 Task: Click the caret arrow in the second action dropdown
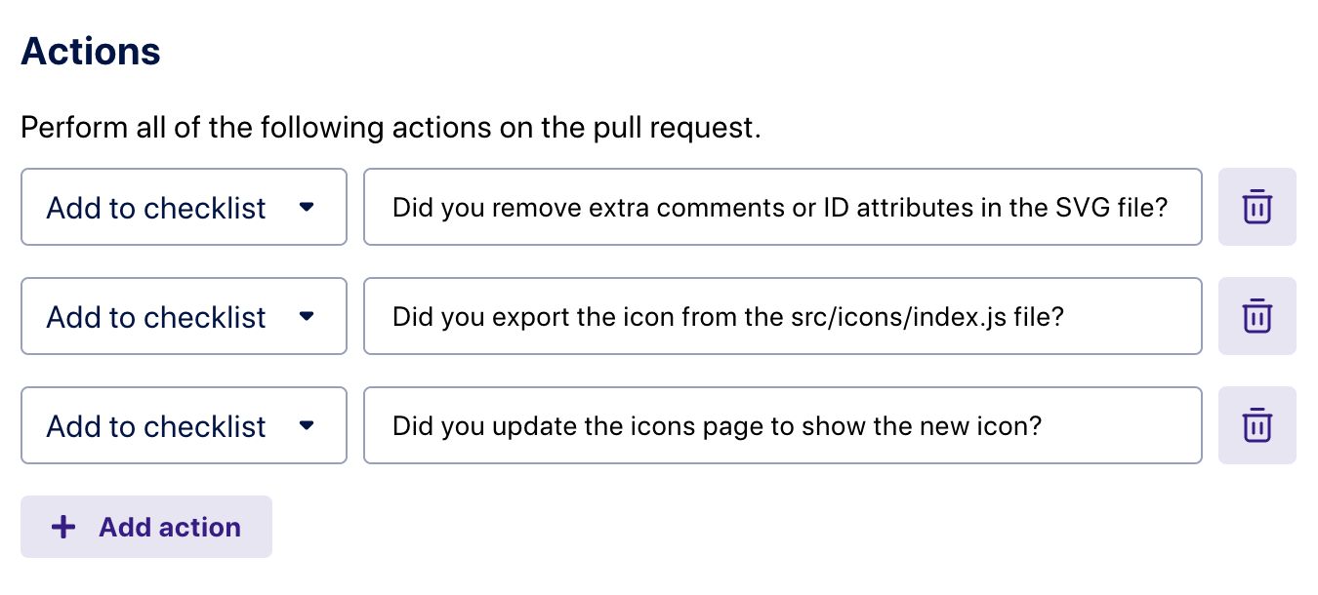tap(307, 316)
